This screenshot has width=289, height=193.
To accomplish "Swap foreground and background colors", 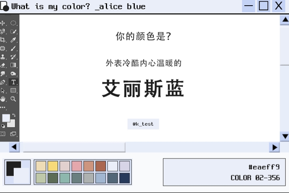I will tap(14, 115).
